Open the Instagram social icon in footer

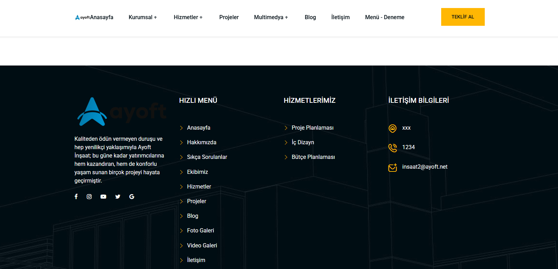pyautogui.click(x=89, y=197)
